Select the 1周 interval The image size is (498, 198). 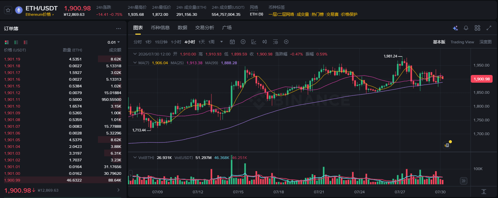(211, 42)
